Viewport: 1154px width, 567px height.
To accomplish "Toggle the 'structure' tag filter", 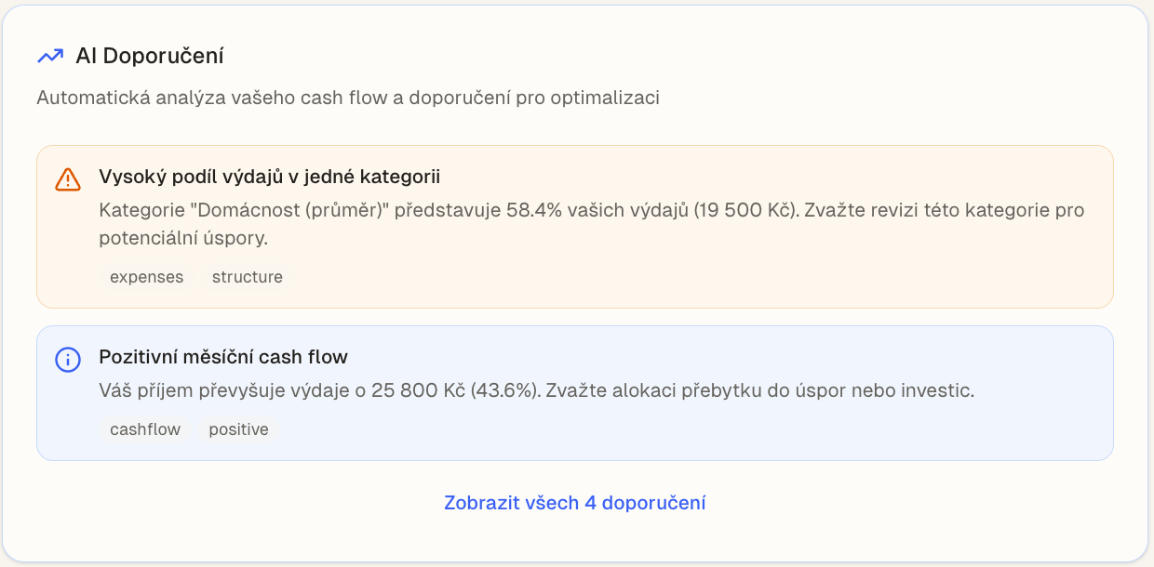I will pyautogui.click(x=248, y=276).
